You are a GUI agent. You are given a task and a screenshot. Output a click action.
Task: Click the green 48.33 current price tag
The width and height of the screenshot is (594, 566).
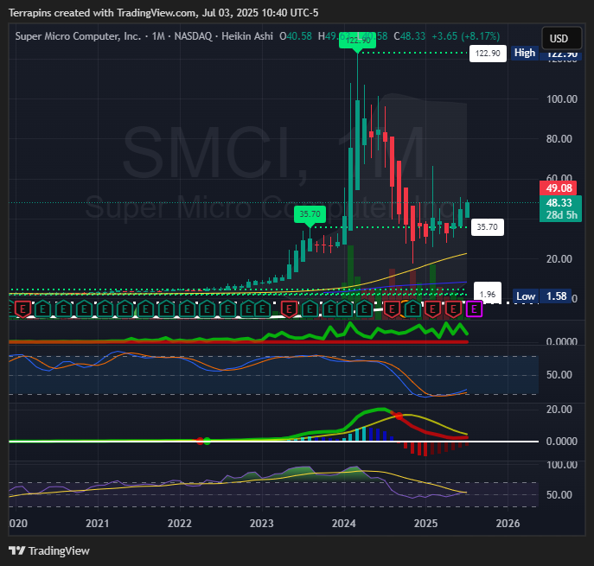[x=559, y=203]
